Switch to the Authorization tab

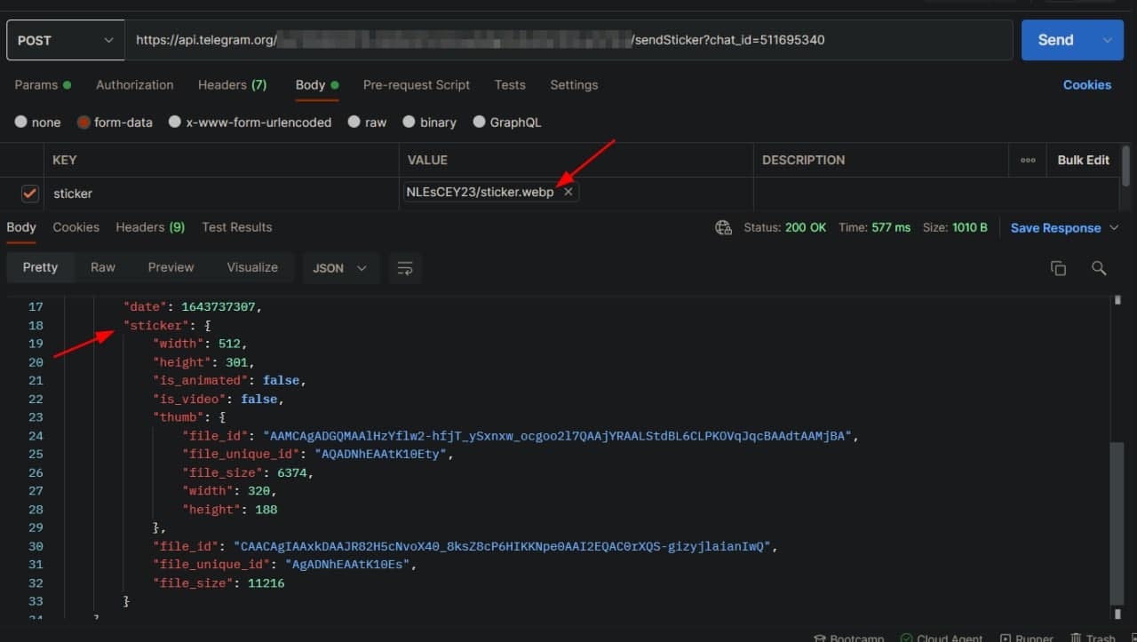134,85
